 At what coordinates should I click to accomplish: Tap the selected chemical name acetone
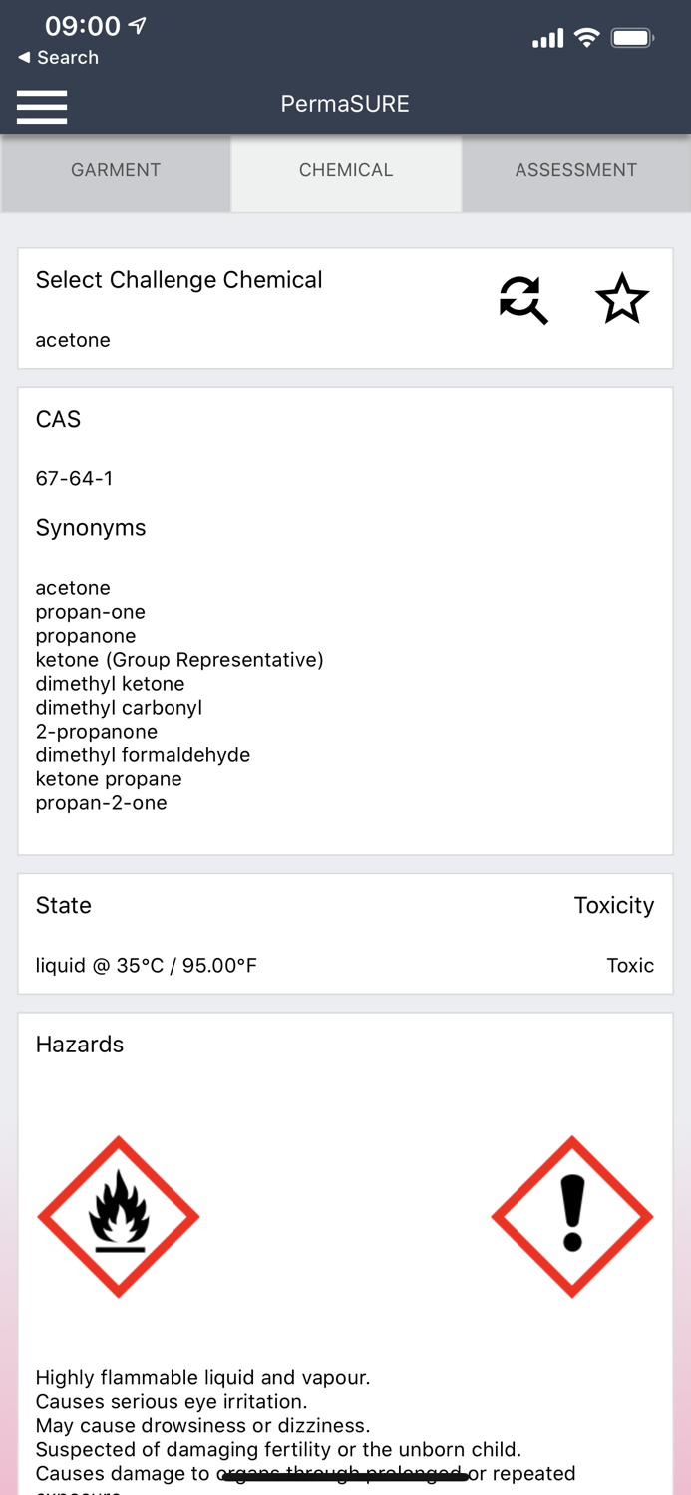click(73, 340)
